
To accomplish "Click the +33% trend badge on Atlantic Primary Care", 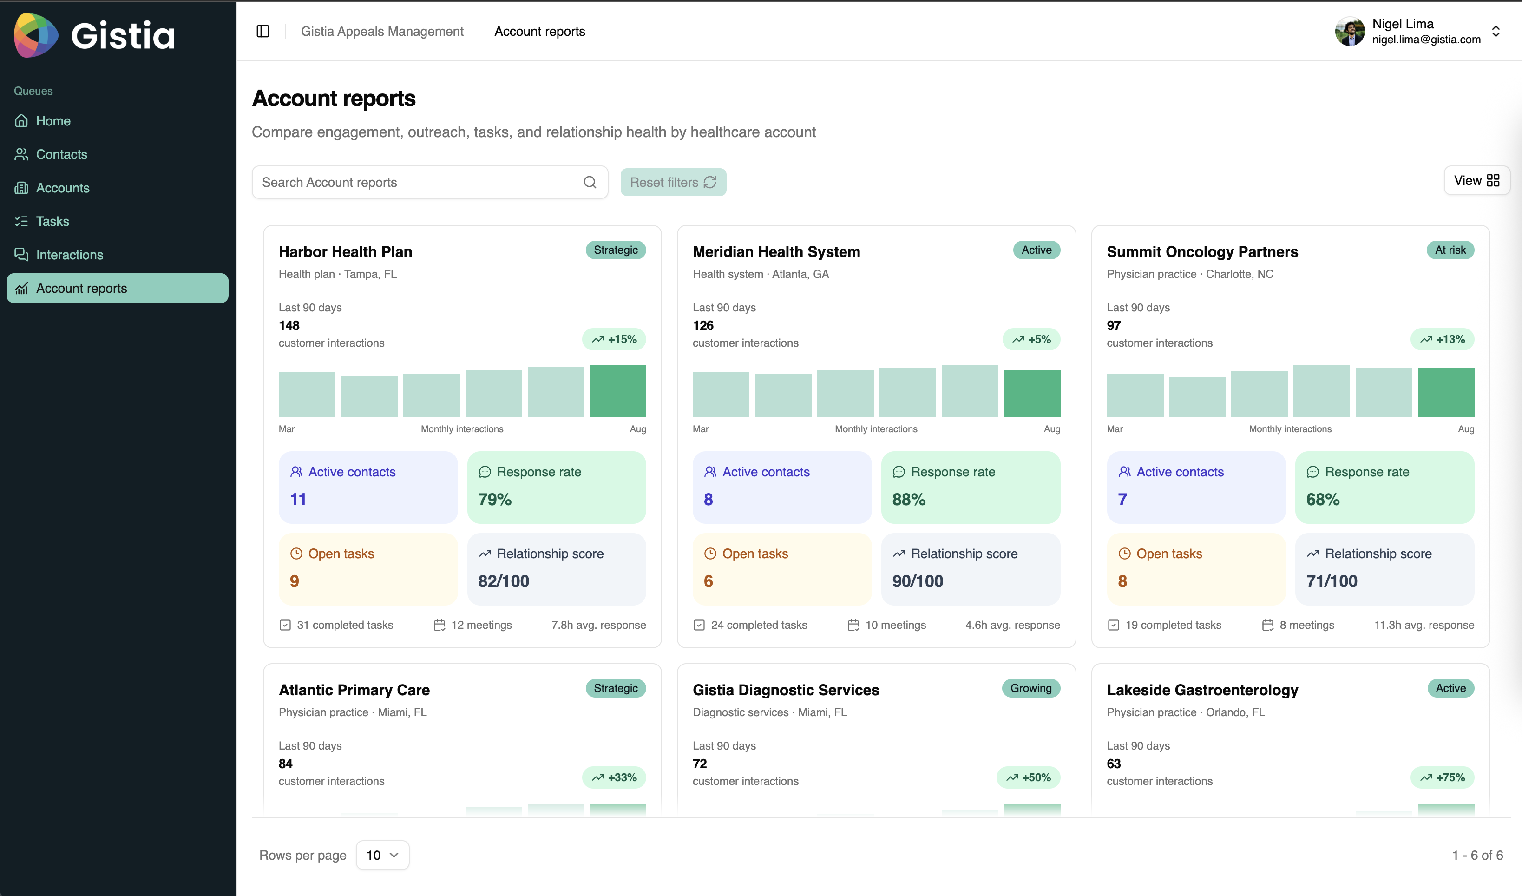I will 614,777.
